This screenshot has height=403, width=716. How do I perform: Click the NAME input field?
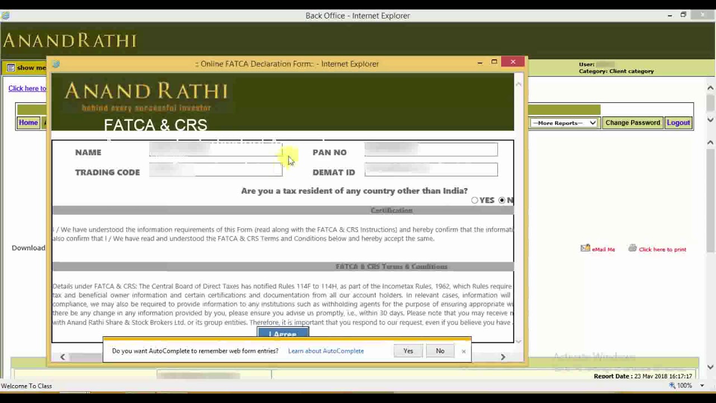point(216,149)
